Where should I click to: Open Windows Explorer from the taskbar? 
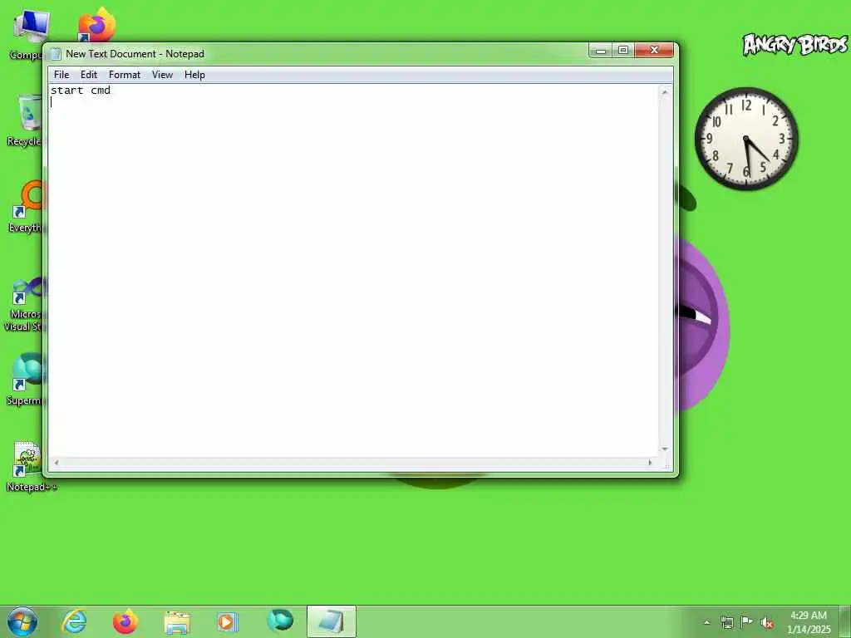tap(177, 621)
